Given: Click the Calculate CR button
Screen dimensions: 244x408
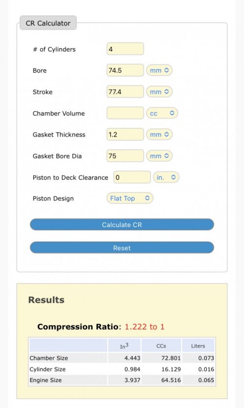Looking at the screenshot, I should [x=122, y=225].
